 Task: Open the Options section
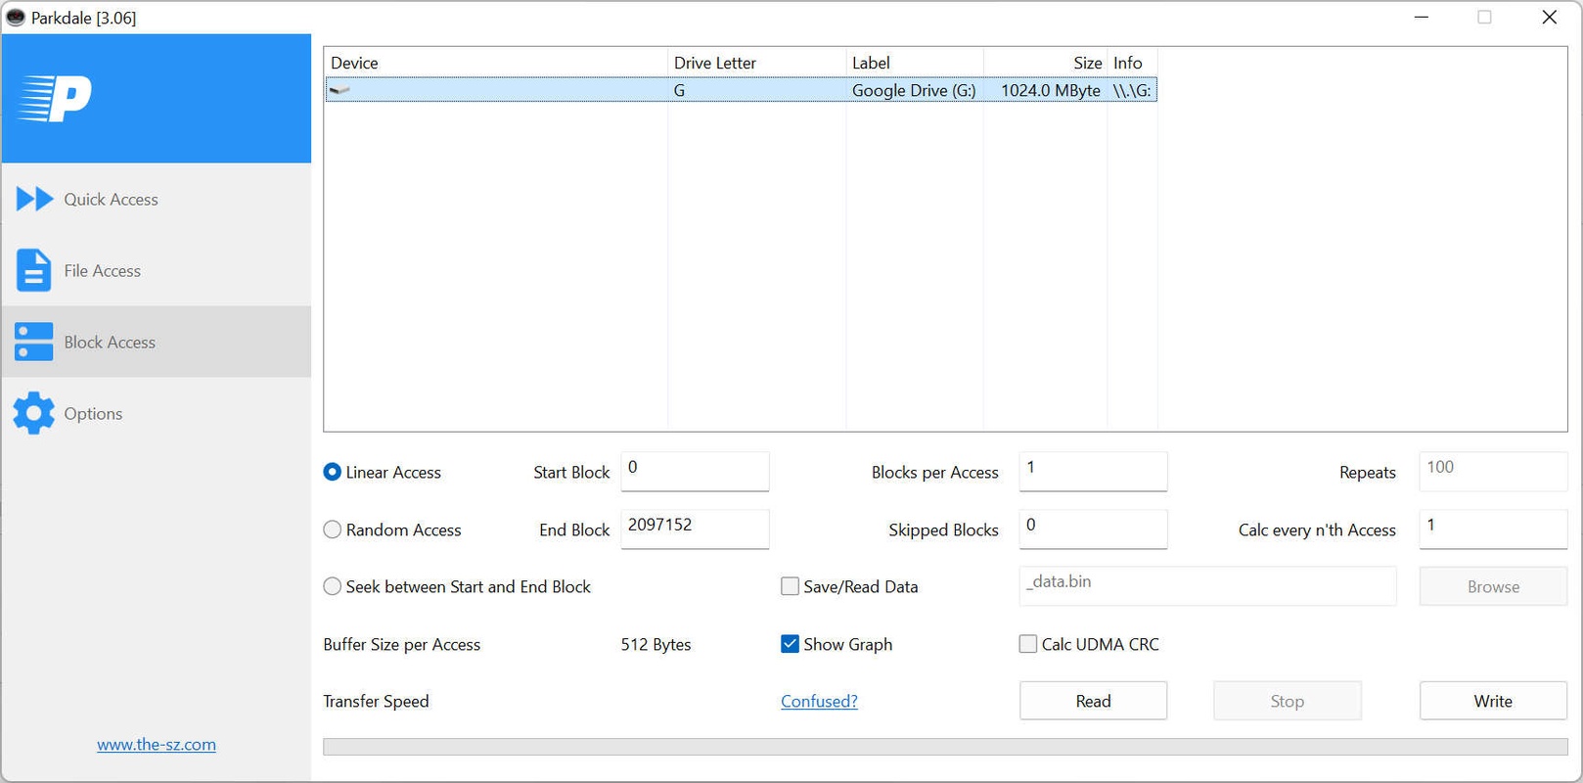[157, 413]
